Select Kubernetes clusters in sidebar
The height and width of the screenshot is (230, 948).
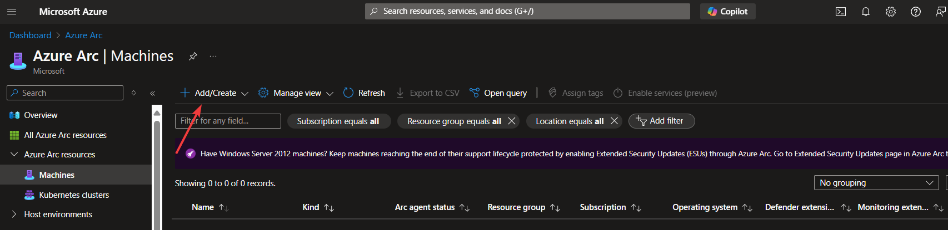(74, 195)
